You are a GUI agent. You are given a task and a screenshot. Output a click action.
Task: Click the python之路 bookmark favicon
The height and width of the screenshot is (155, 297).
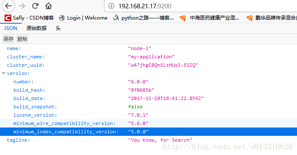coord(116,18)
